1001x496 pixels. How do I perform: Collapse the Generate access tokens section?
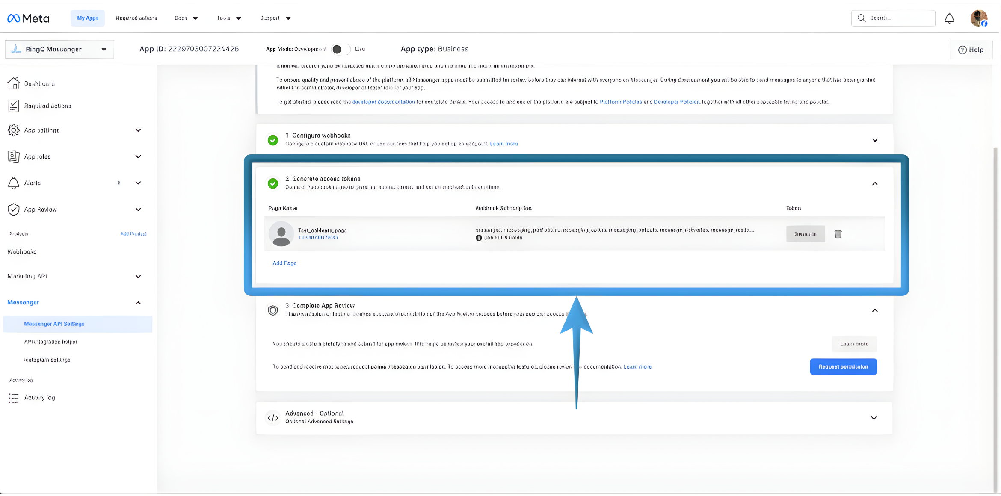pyautogui.click(x=874, y=184)
